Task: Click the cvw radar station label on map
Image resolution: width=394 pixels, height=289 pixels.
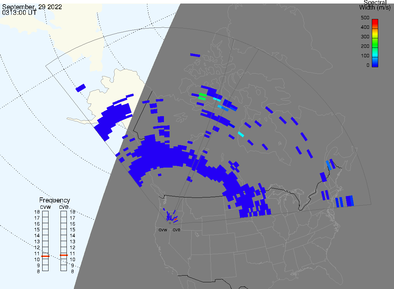Action: coord(163,230)
